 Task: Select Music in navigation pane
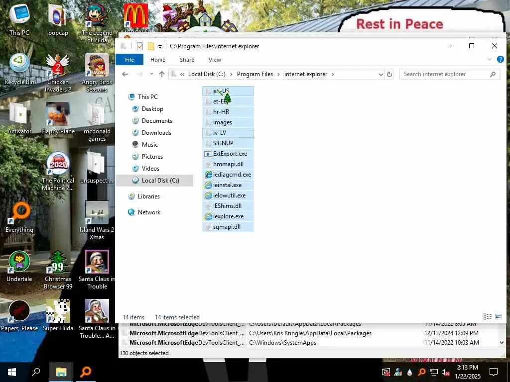tap(149, 145)
